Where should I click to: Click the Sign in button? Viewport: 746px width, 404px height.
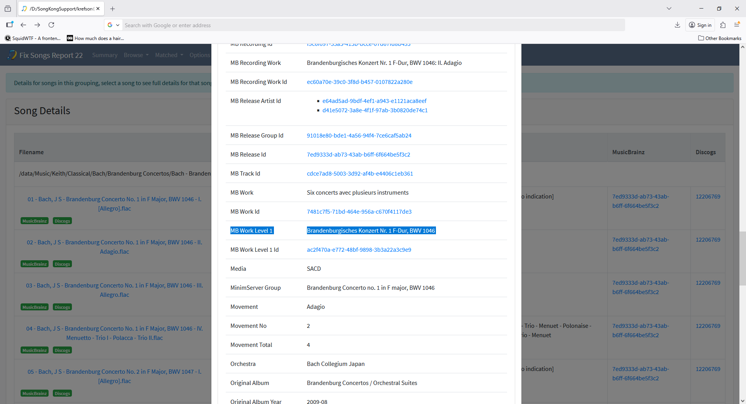(700, 25)
